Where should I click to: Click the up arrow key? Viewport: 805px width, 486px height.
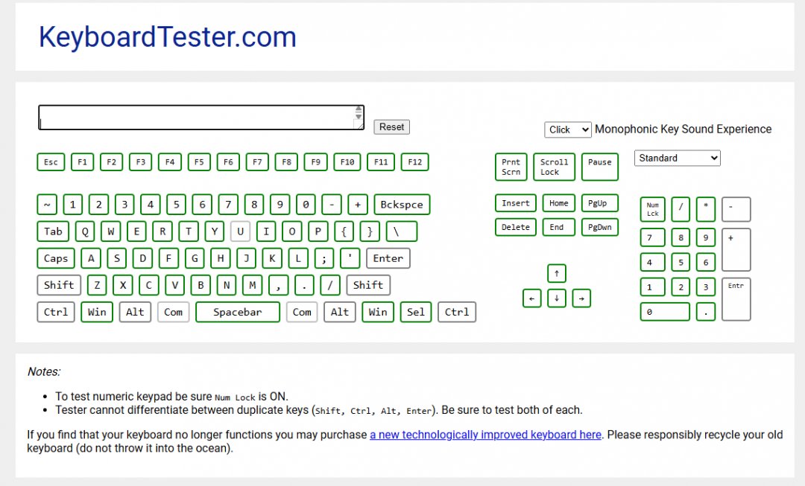[x=557, y=273]
